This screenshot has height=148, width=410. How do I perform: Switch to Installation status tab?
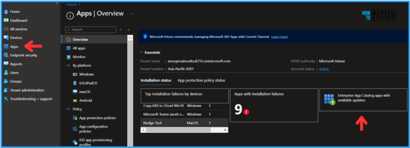[x=156, y=80]
